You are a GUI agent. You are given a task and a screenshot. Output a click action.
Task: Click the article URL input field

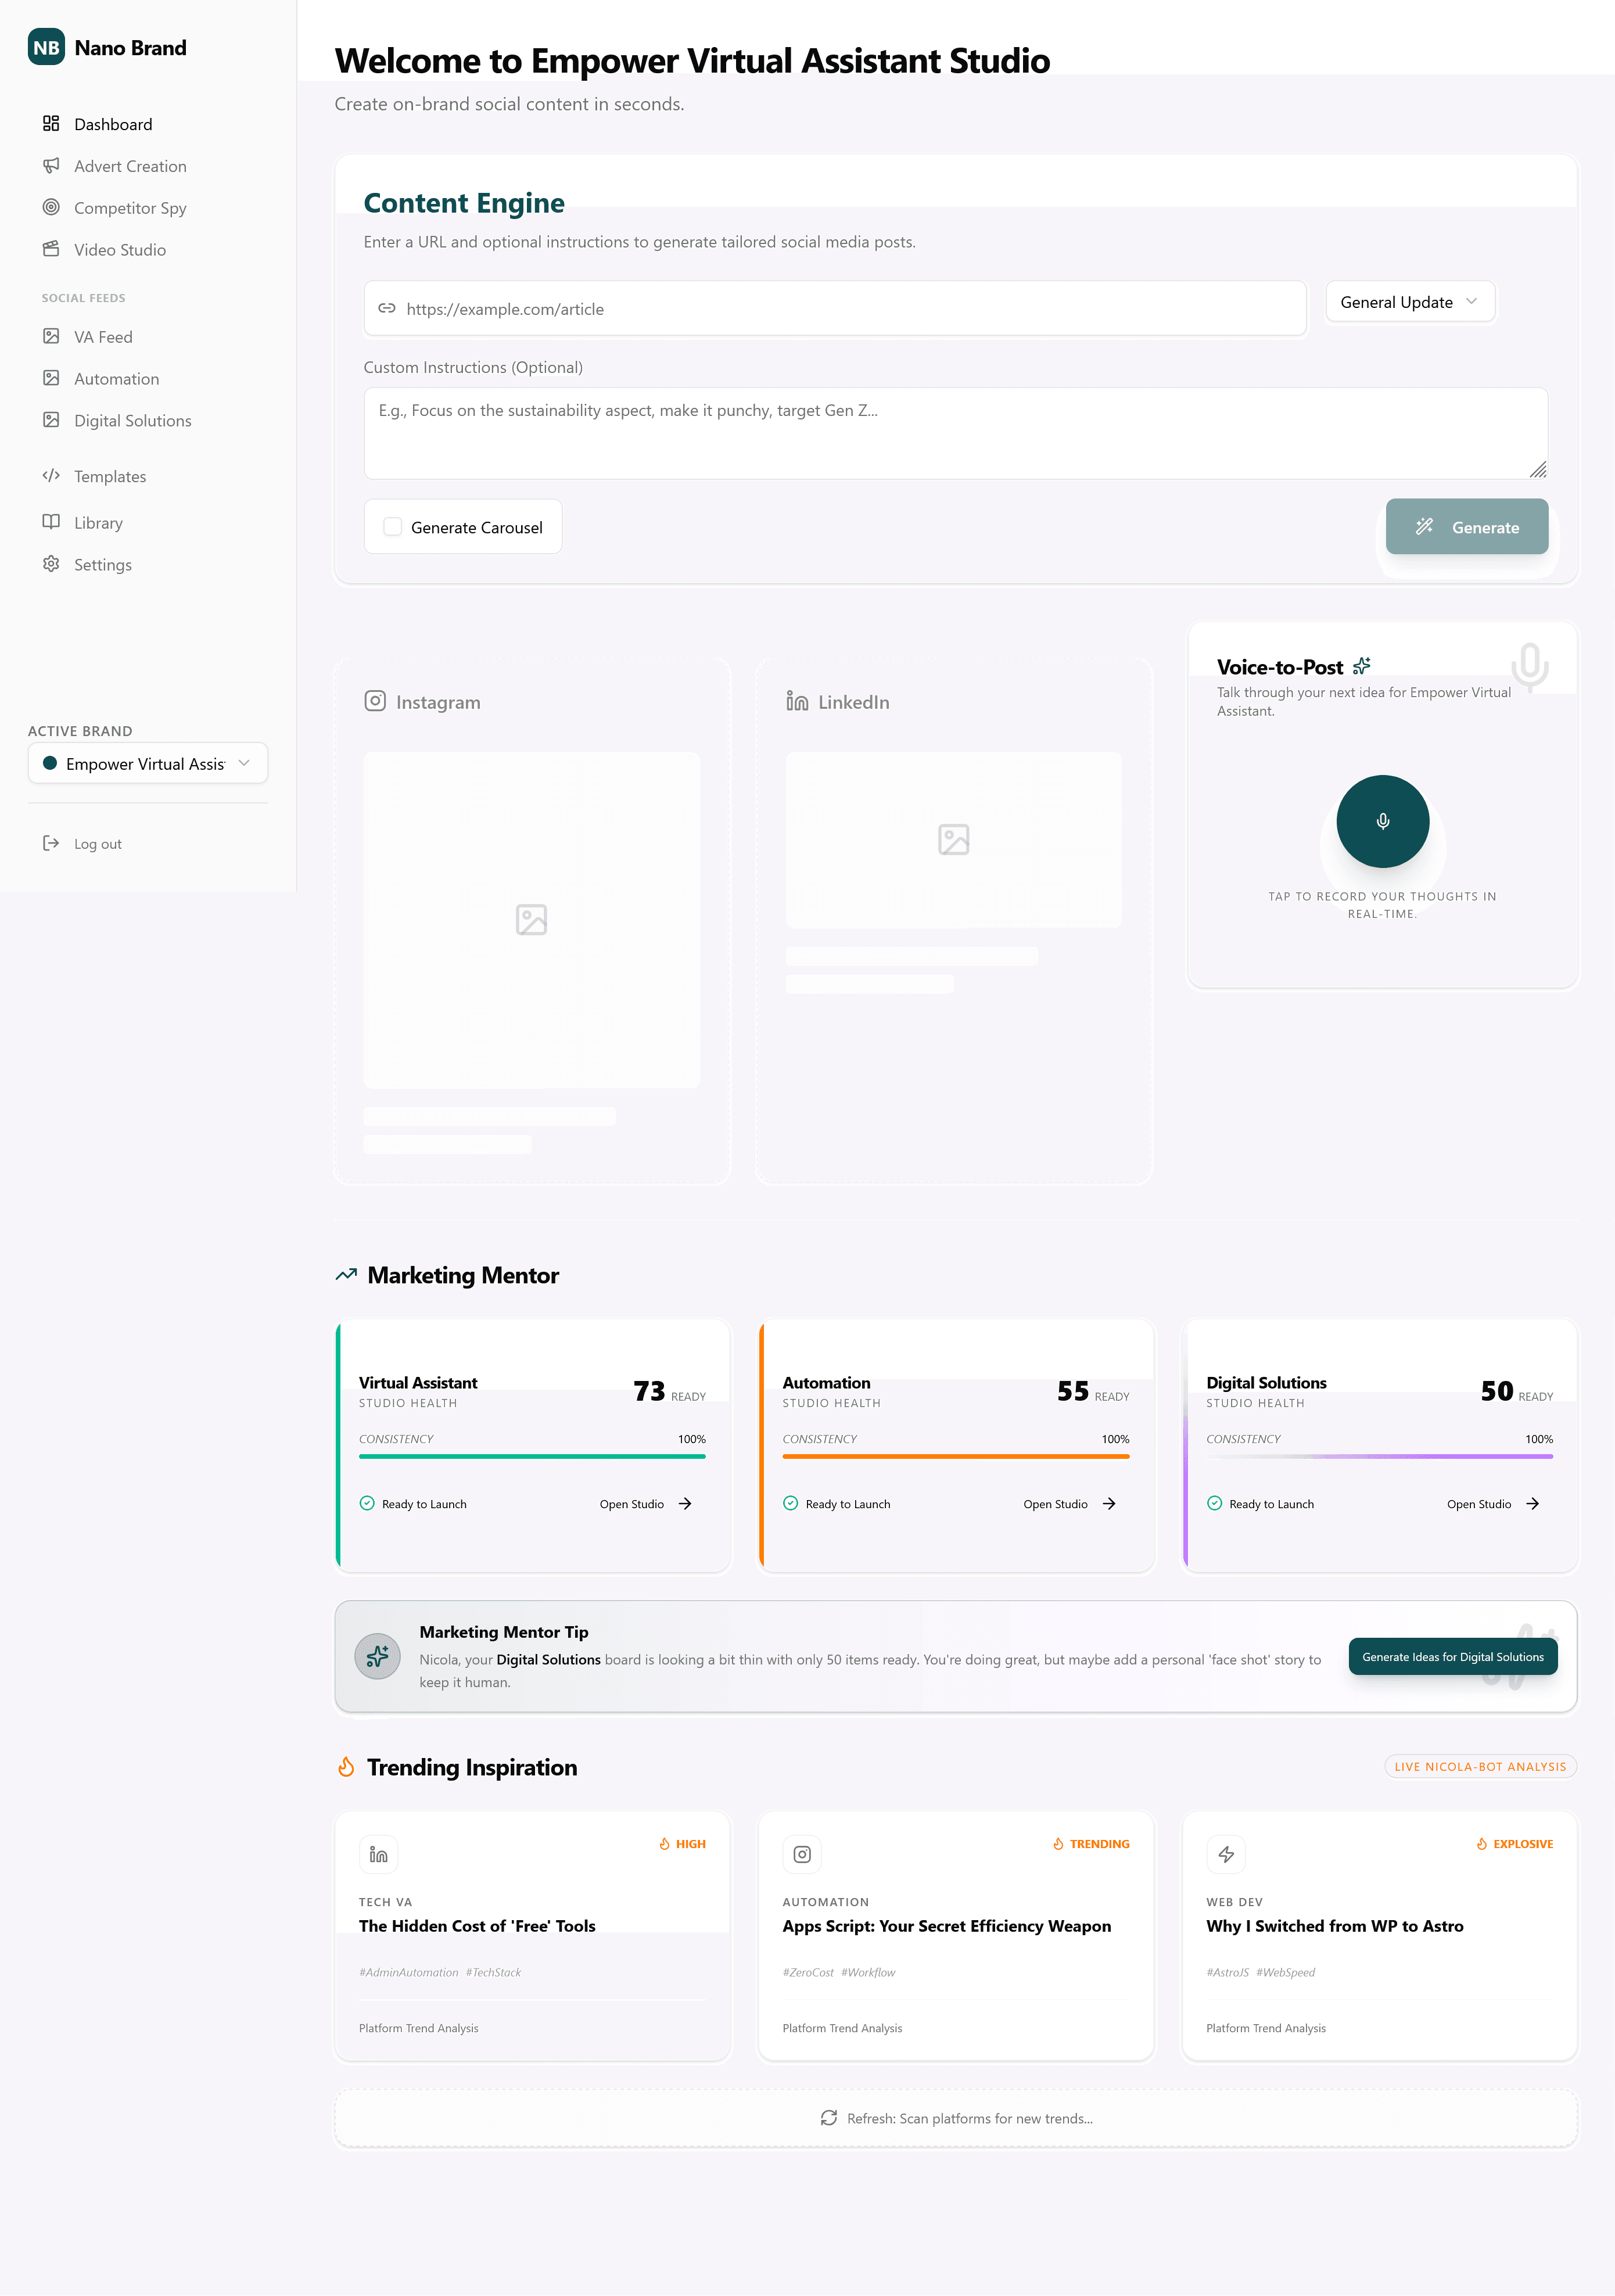point(835,309)
